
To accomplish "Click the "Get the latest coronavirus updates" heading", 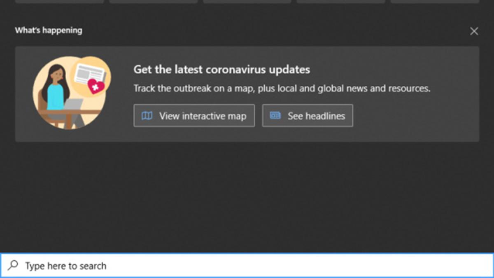I will point(221,69).
